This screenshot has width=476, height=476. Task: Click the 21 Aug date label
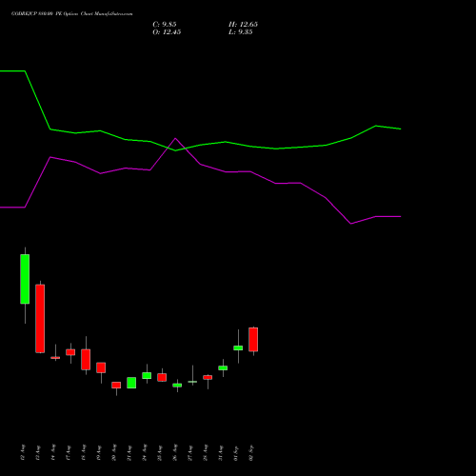tap(129, 453)
